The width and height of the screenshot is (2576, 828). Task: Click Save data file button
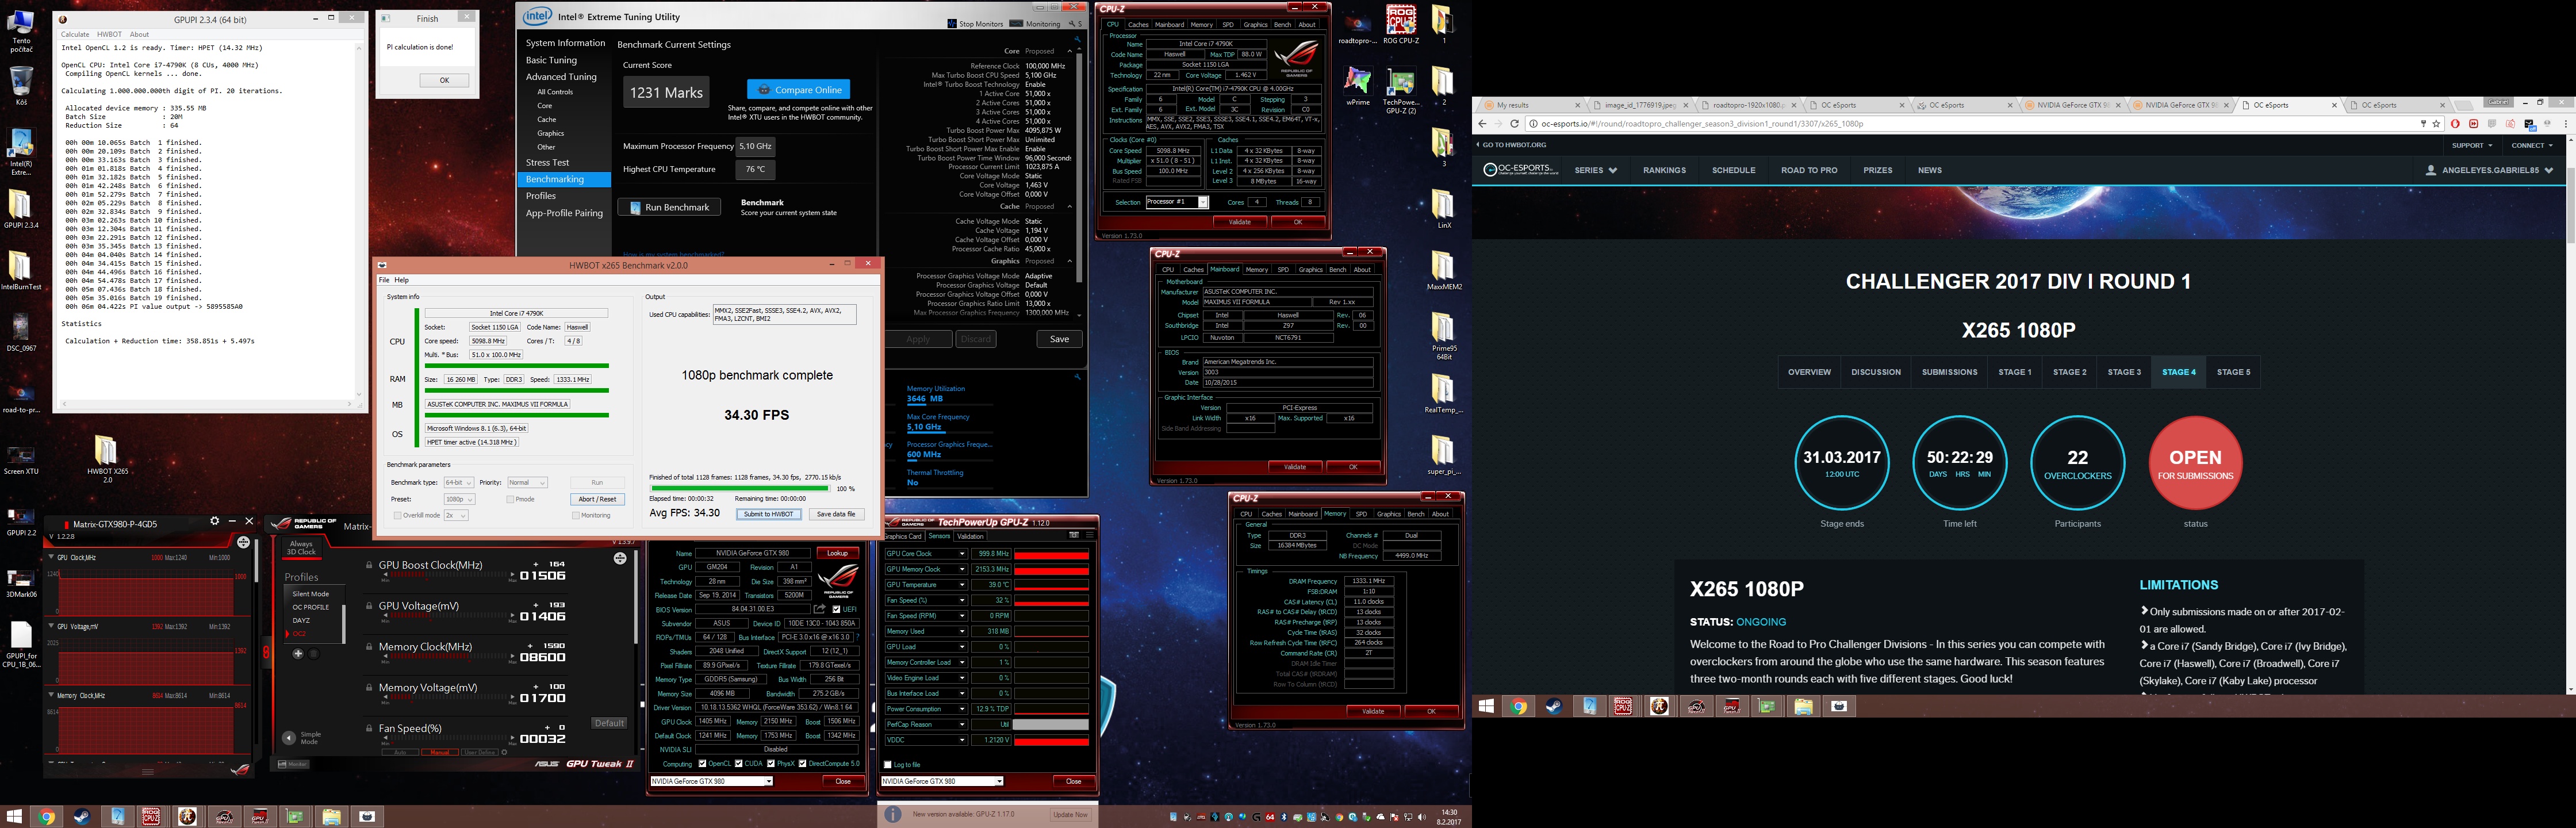[836, 514]
